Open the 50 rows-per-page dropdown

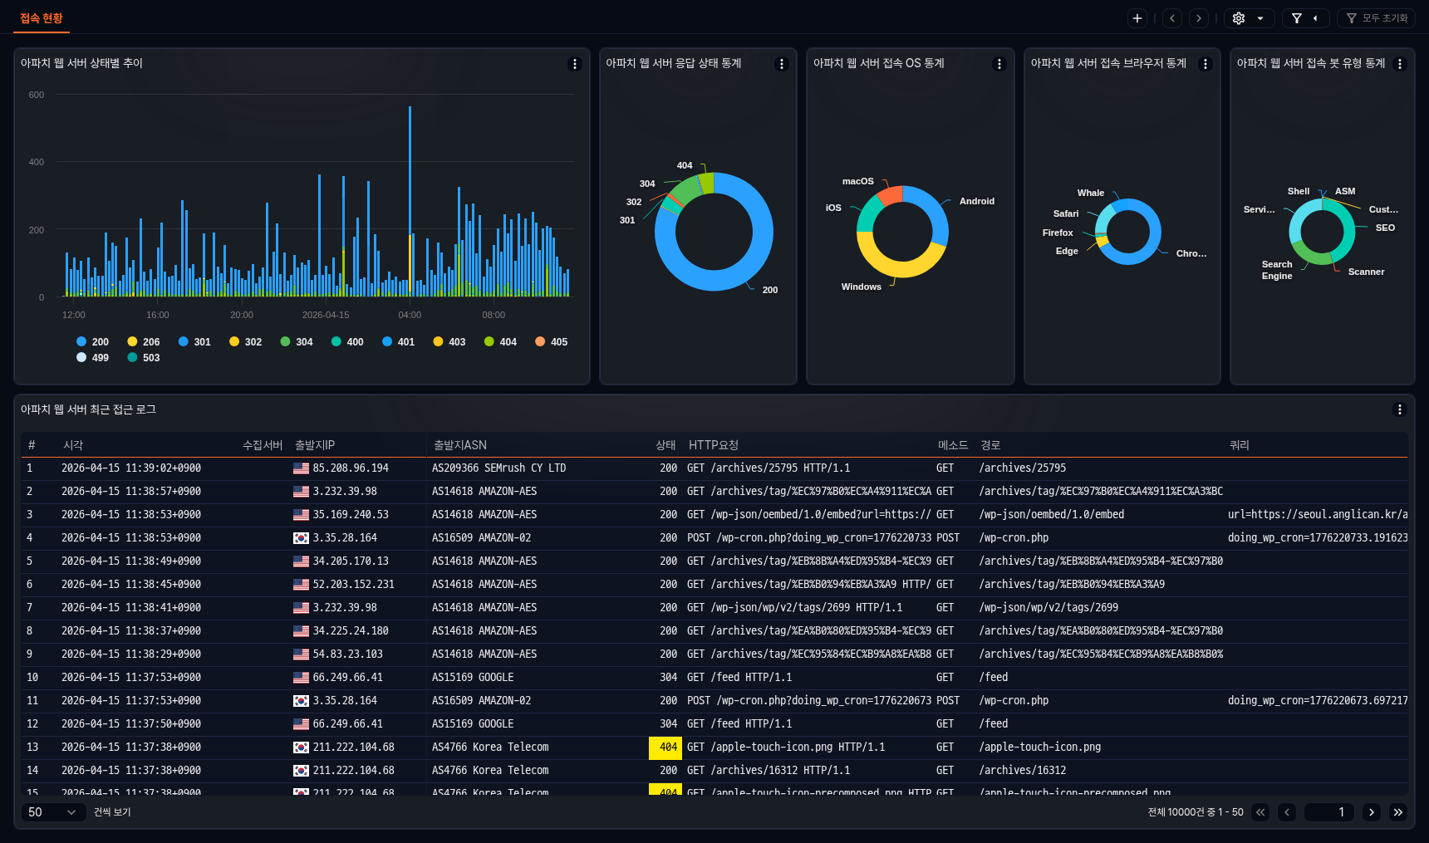(52, 812)
